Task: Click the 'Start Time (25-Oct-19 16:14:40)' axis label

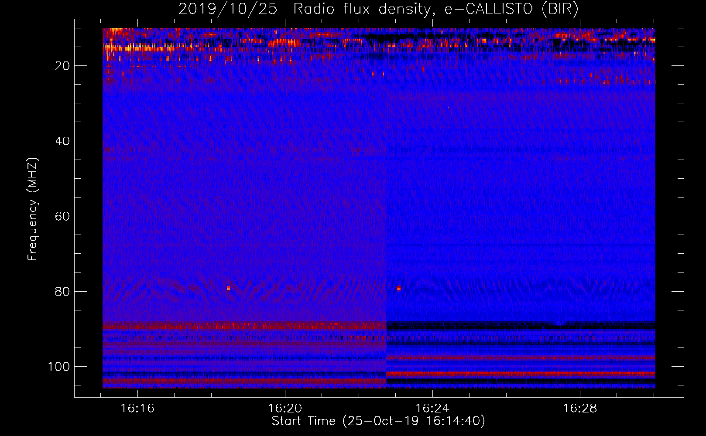Action: tap(378, 421)
